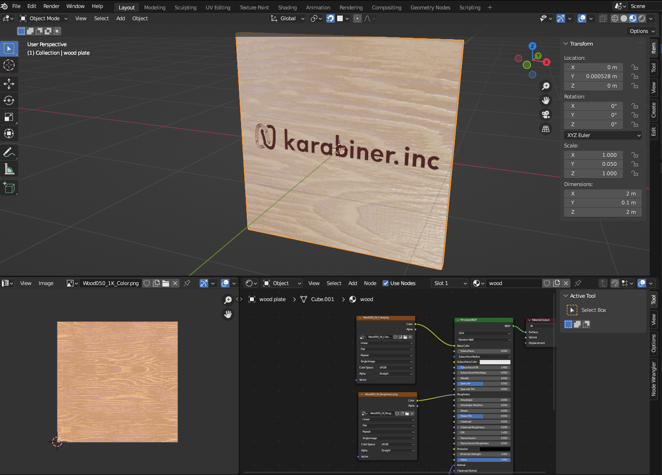The height and width of the screenshot is (475, 662).
Task: Unlink the wood material with X
Action: (x=566, y=283)
